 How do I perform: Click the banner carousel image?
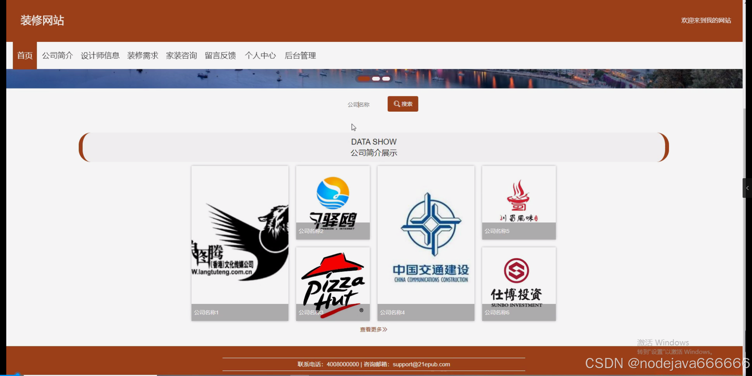pos(374,79)
